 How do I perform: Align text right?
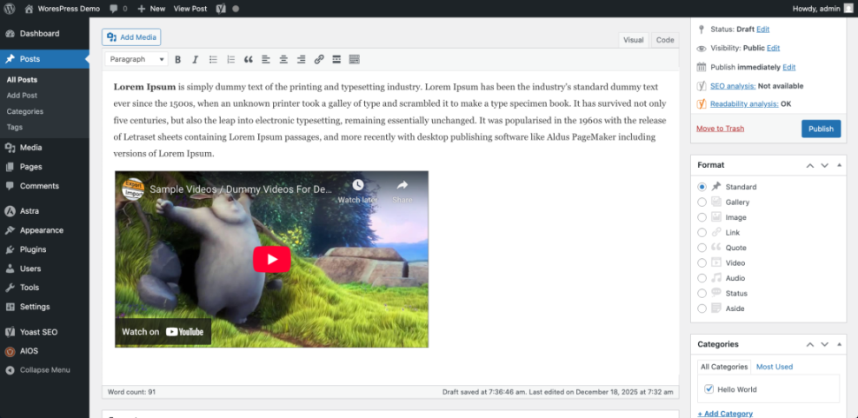point(301,60)
